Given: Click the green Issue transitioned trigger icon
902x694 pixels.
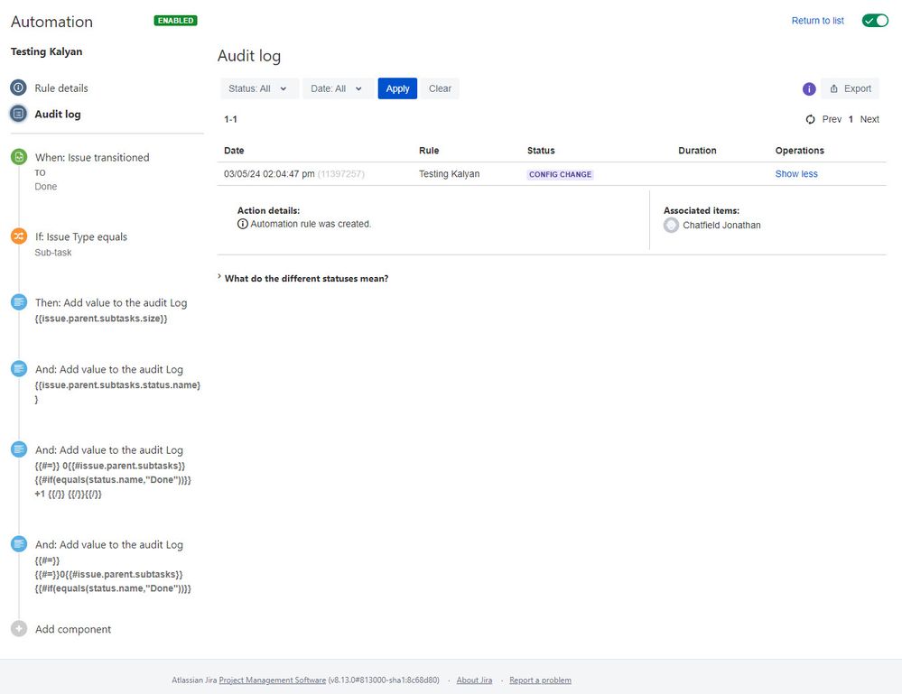Looking at the screenshot, I should [19, 156].
